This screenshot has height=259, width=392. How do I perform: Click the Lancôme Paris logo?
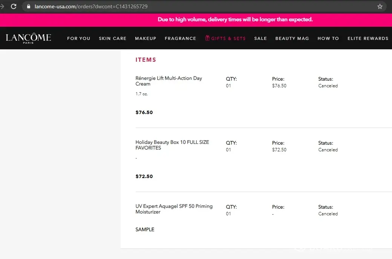pyautogui.click(x=28, y=38)
